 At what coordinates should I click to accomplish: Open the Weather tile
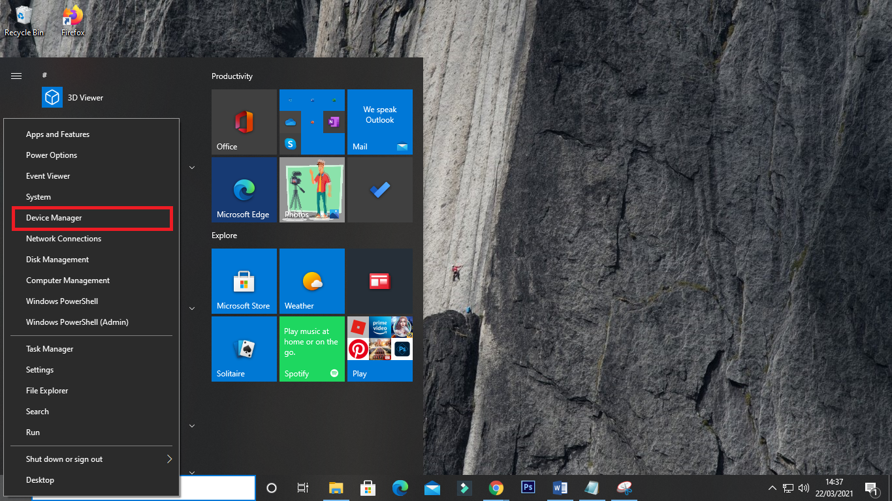[x=312, y=281]
